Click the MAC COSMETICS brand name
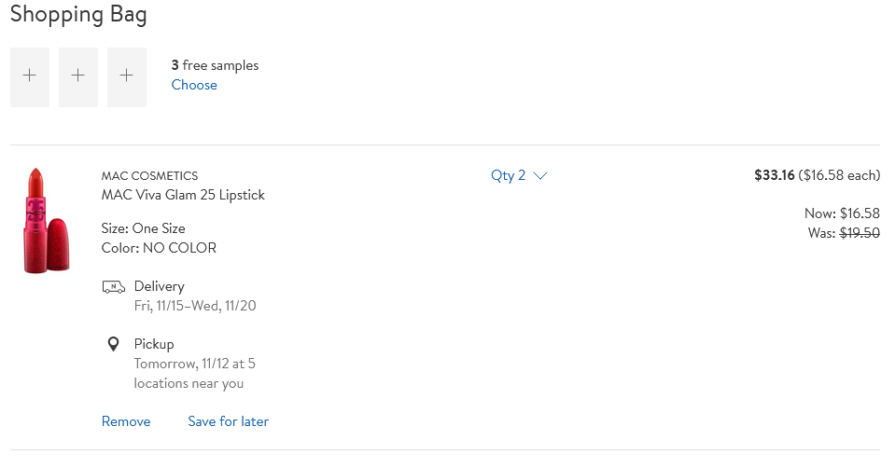The height and width of the screenshot is (468, 895). [x=149, y=175]
